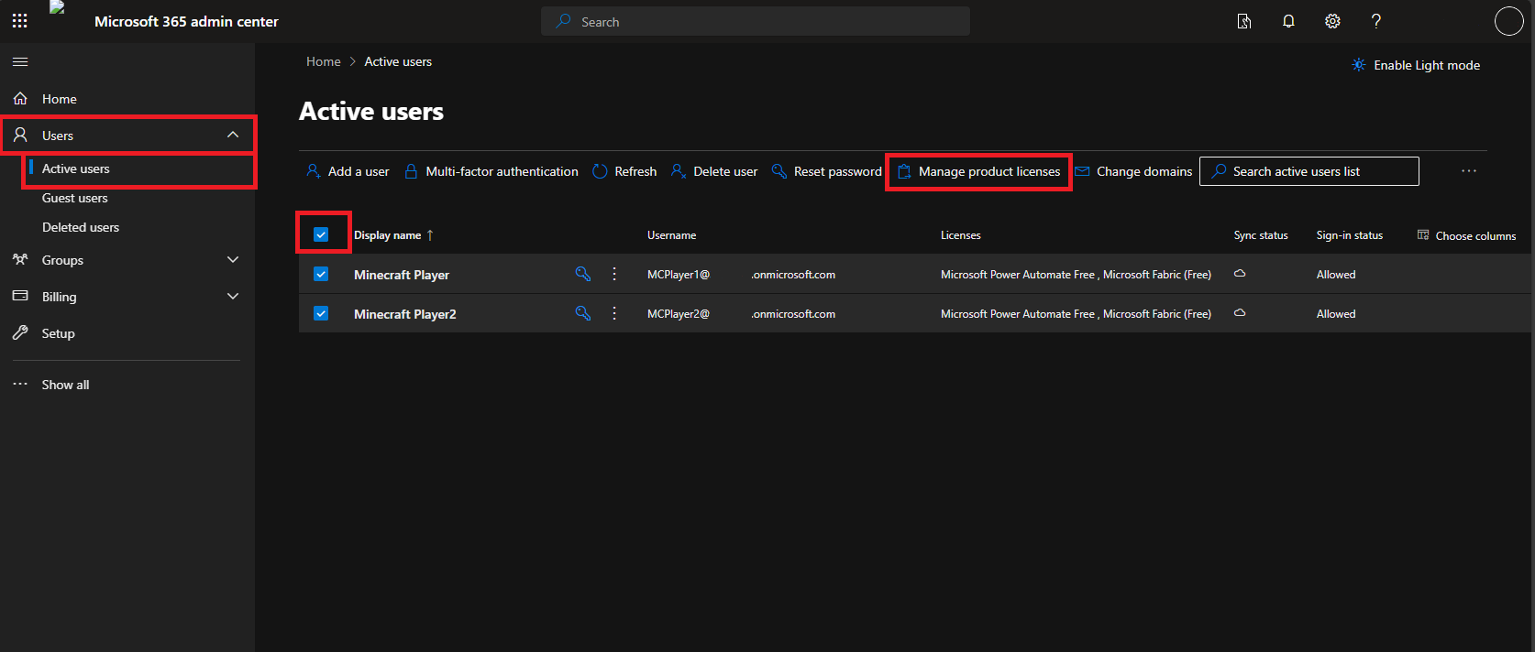
Task: Open Setup in the sidebar
Action: tap(59, 333)
